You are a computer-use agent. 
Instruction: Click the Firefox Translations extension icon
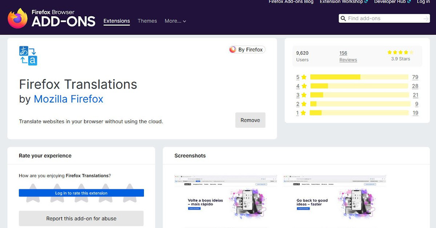[28, 55]
